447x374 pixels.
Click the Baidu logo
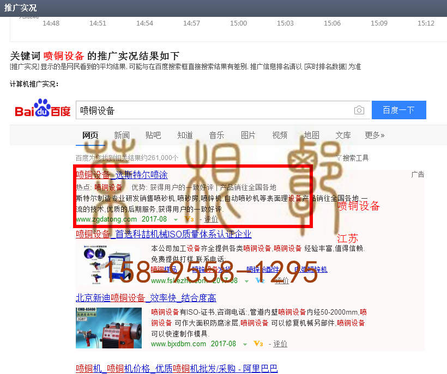tap(43, 108)
